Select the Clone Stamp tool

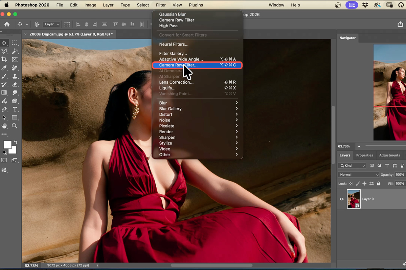click(15, 76)
